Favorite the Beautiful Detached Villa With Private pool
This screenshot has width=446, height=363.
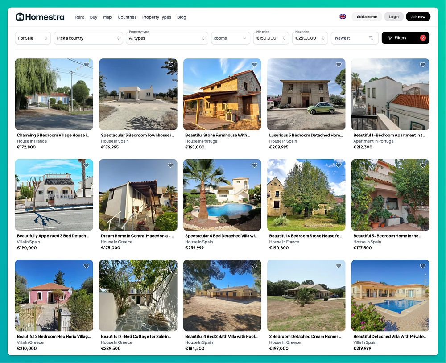[x=423, y=266]
